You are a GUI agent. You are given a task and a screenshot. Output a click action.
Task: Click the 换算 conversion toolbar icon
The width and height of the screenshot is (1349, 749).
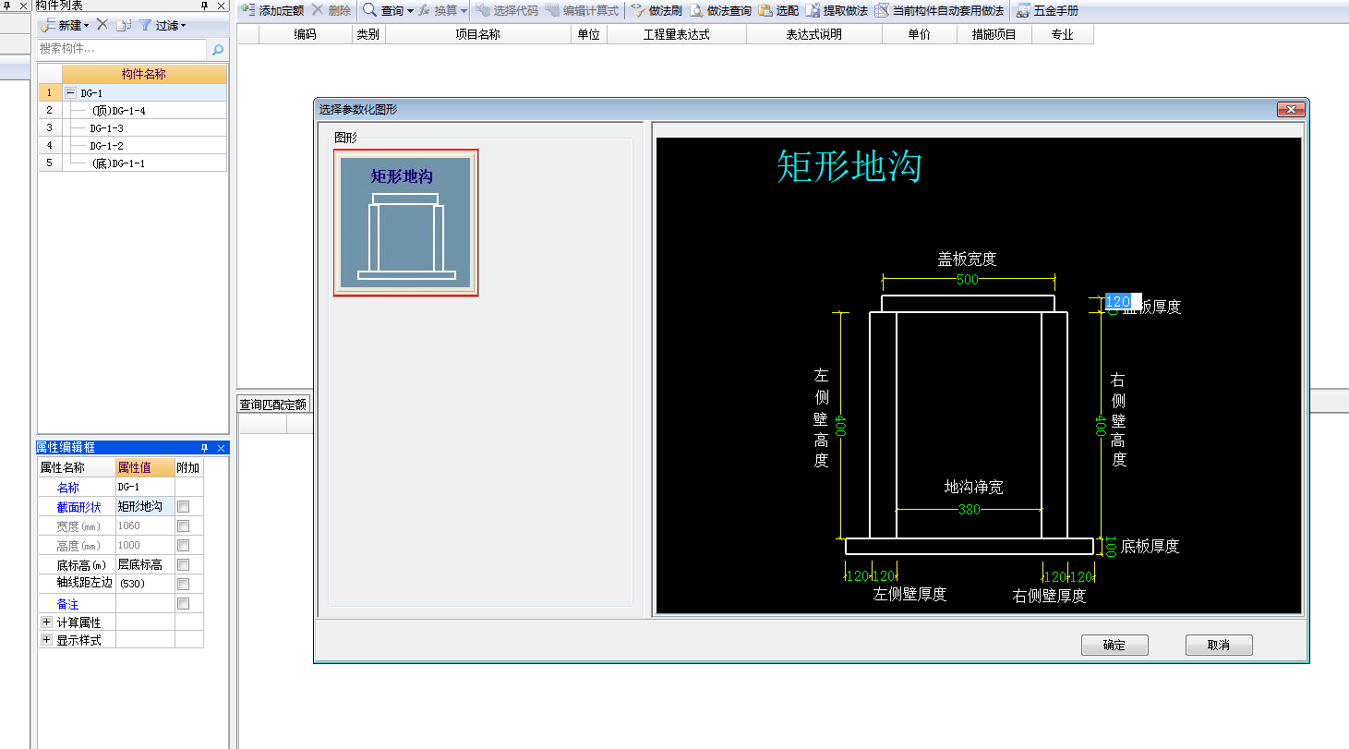[x=424, y=11]
